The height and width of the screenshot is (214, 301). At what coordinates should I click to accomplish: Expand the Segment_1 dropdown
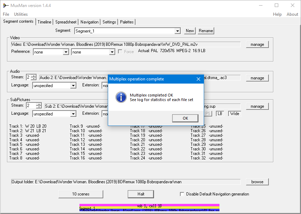click(x=177, y=31)
